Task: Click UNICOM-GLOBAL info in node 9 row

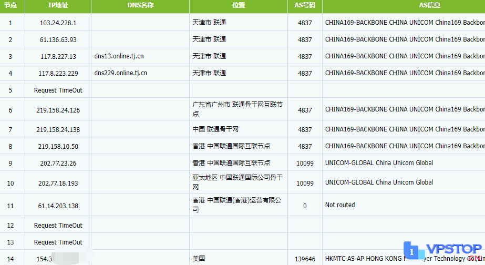Action: [379, 163]
